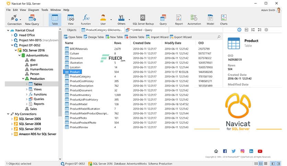Image resolution: width=287 pixels, height=166 pixels.
Task: Show the DDL info panel icon
Action: [246, 30]
